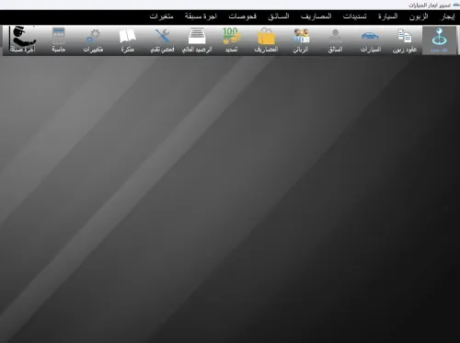
Task: Open the السيارة (Car) menu
Action: pyautogui.click(x=387, y=17)
